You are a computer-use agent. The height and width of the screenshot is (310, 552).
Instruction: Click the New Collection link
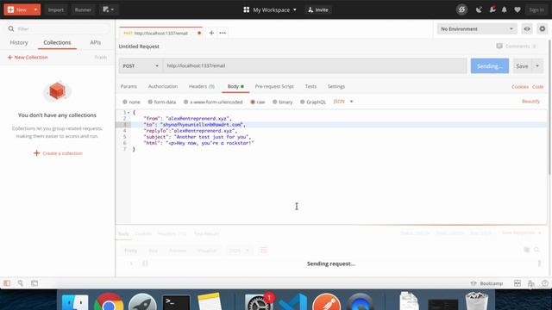[x=28, y=58]
